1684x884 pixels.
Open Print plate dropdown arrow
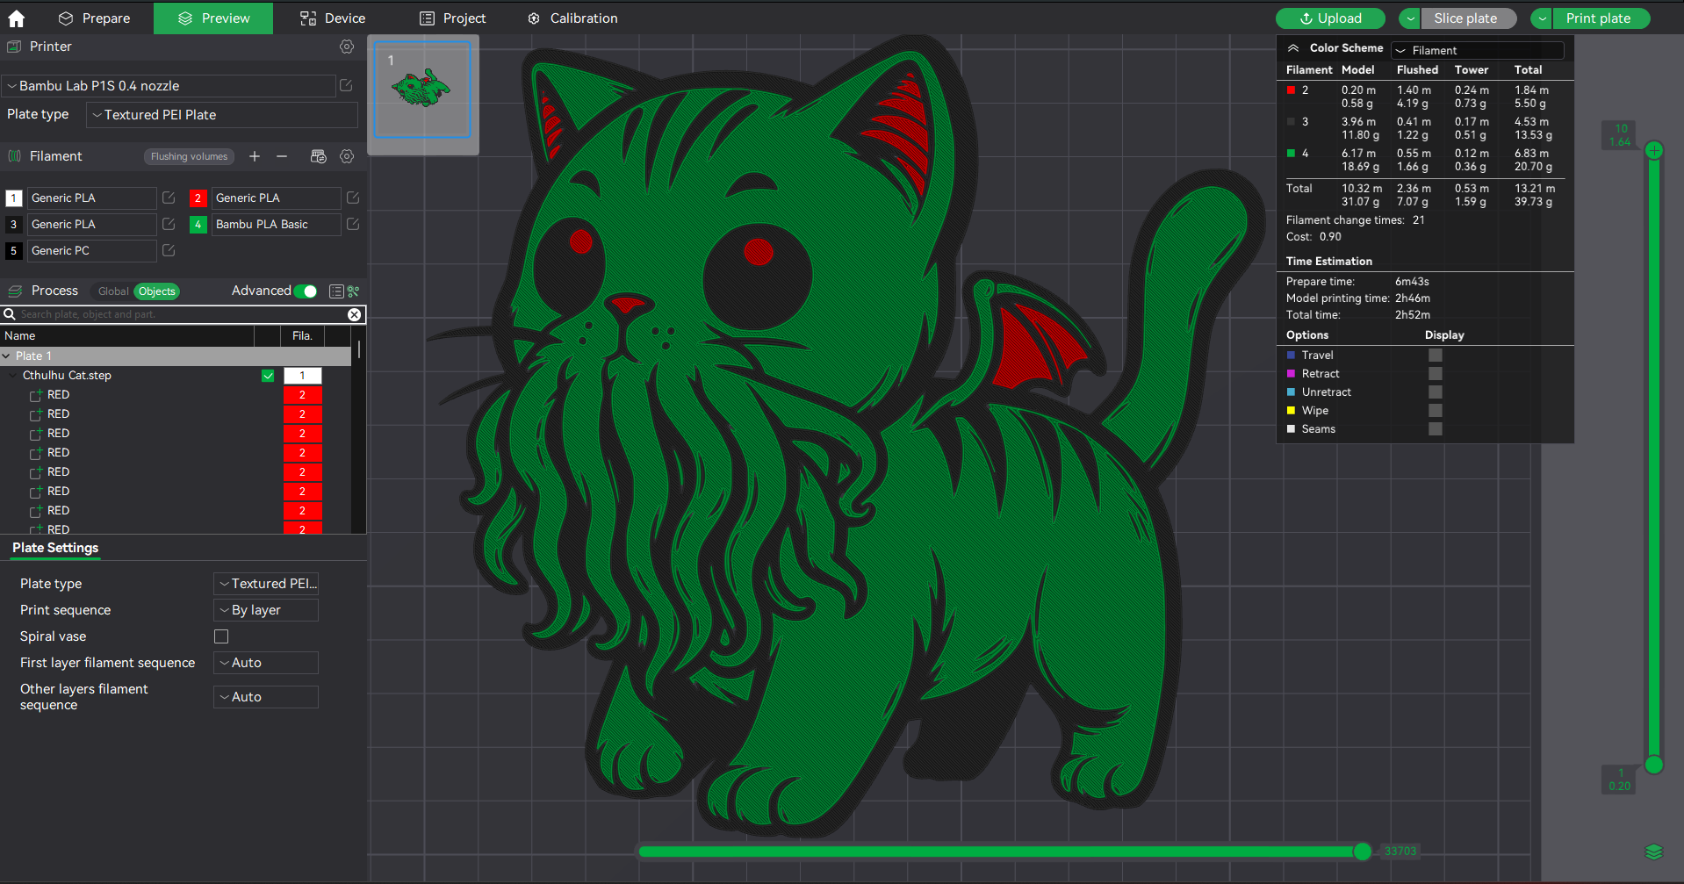(x=1542, y=18)
